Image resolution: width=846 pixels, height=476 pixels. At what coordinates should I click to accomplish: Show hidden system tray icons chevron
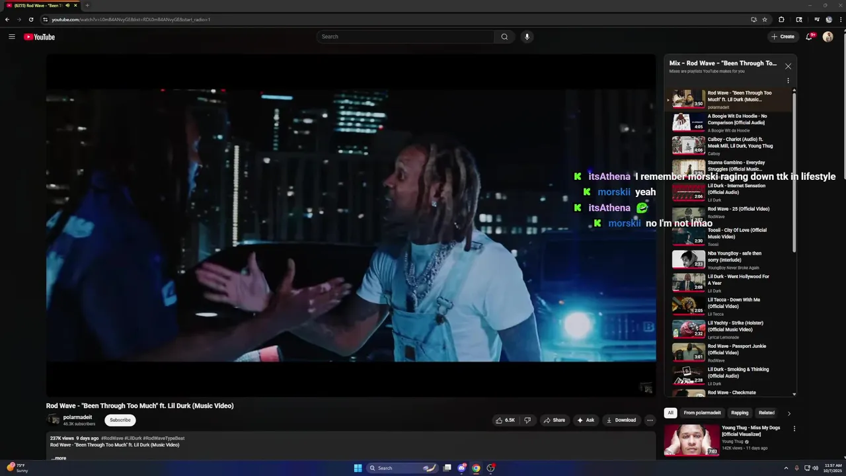786,468
